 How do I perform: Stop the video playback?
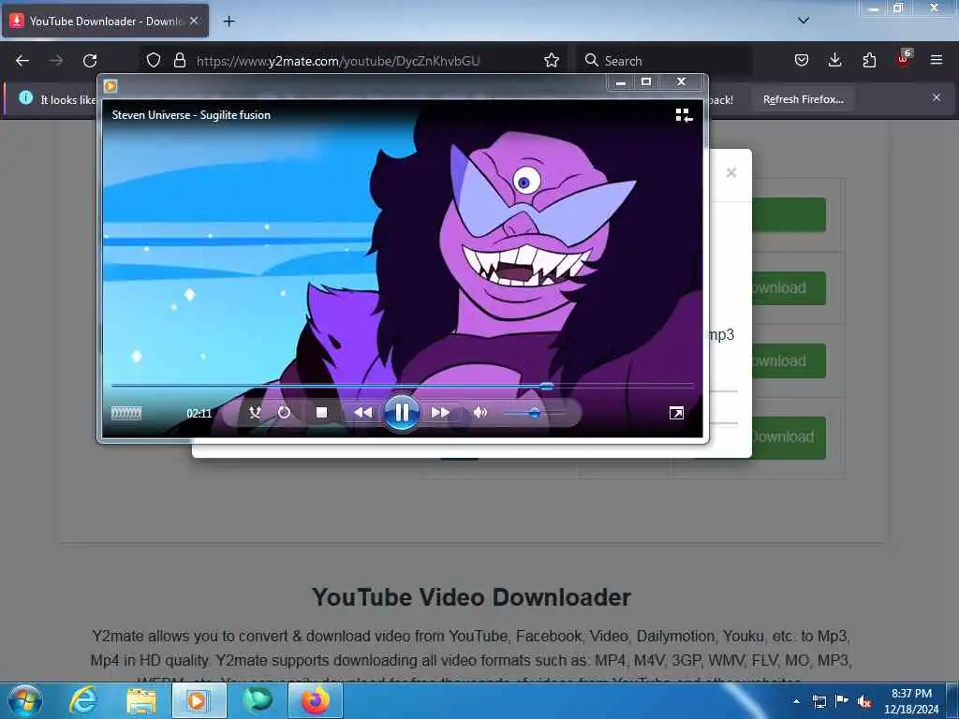pyautogui.click(x=322, y=413)
